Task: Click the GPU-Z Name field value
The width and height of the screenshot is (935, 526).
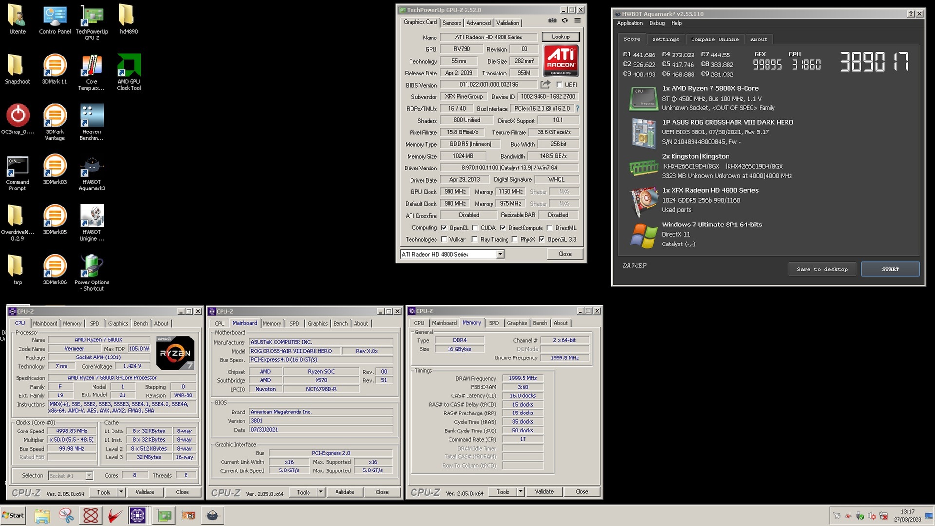Action: (x=488, y=37)
